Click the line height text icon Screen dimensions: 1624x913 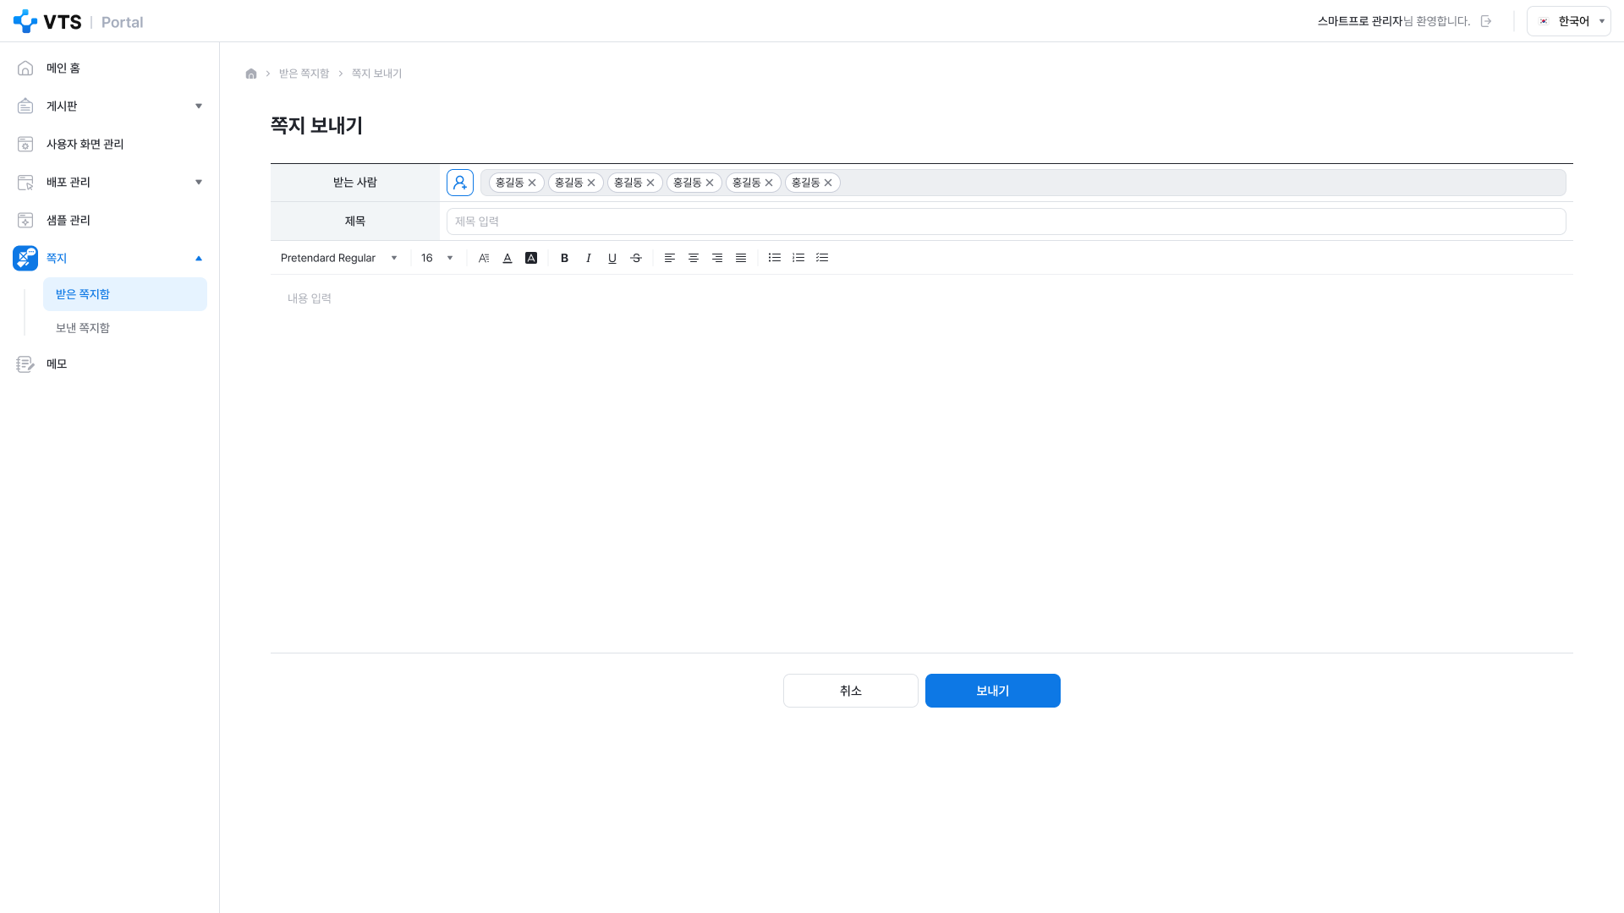(484, 258)
